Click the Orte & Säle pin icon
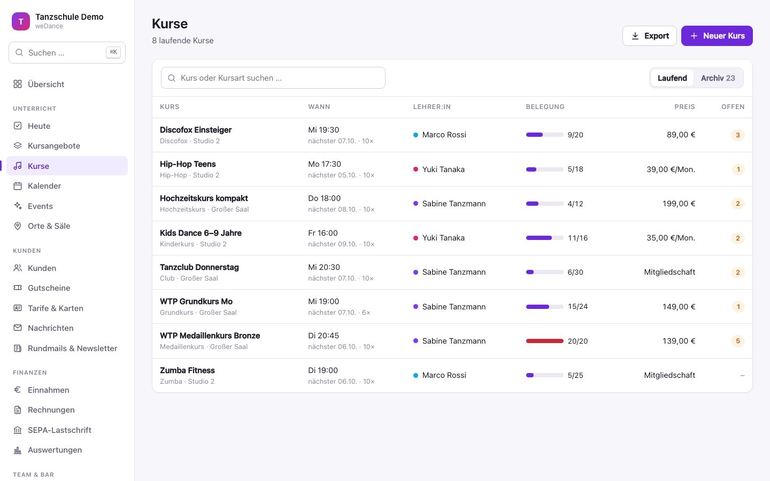This screenshot has height=481, width=770. coord(18,226)
